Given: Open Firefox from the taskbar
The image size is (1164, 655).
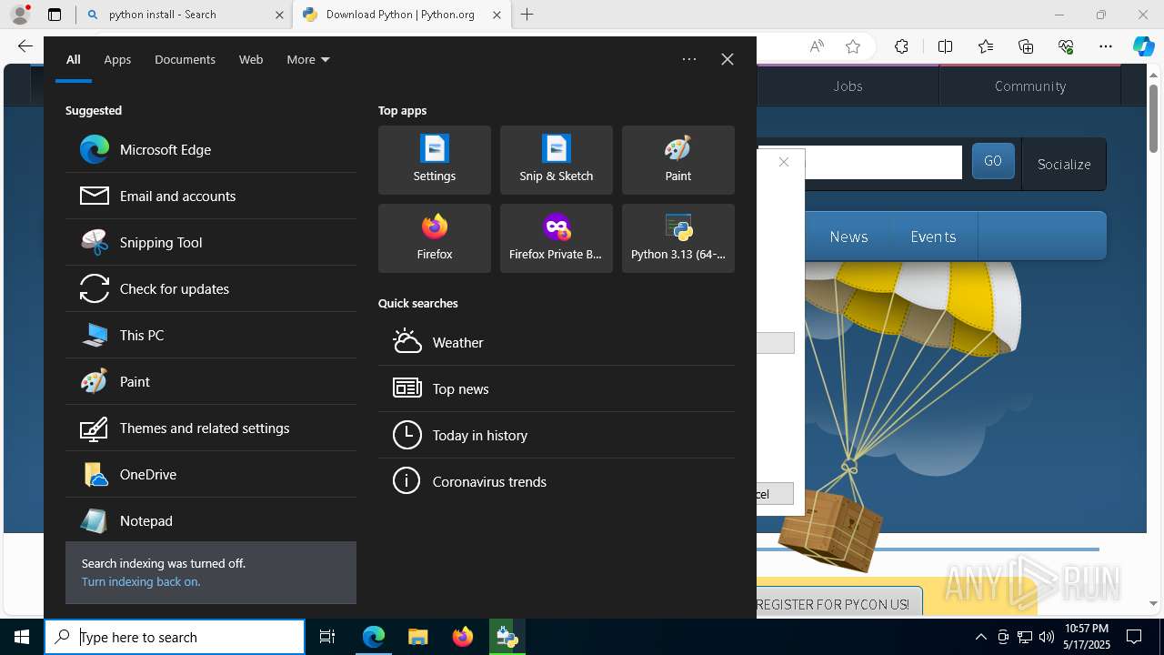Looking at the screenshot, I should [462, 637].
